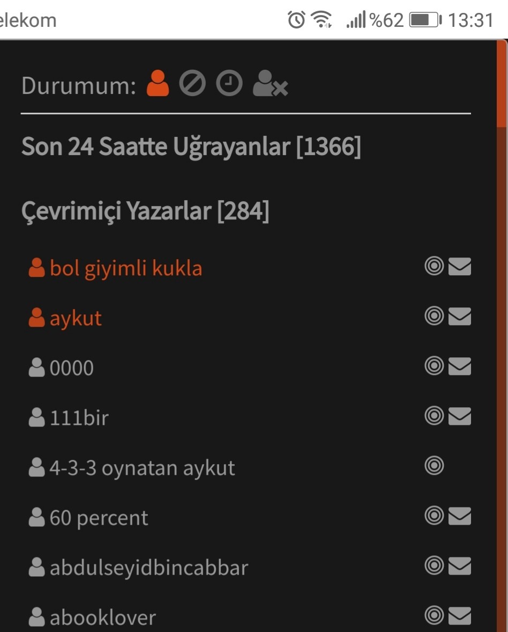Open bol giyimli kukla profile
This screenshot has width=508, height=632.
pyautogui.click(x=125, y=268)
